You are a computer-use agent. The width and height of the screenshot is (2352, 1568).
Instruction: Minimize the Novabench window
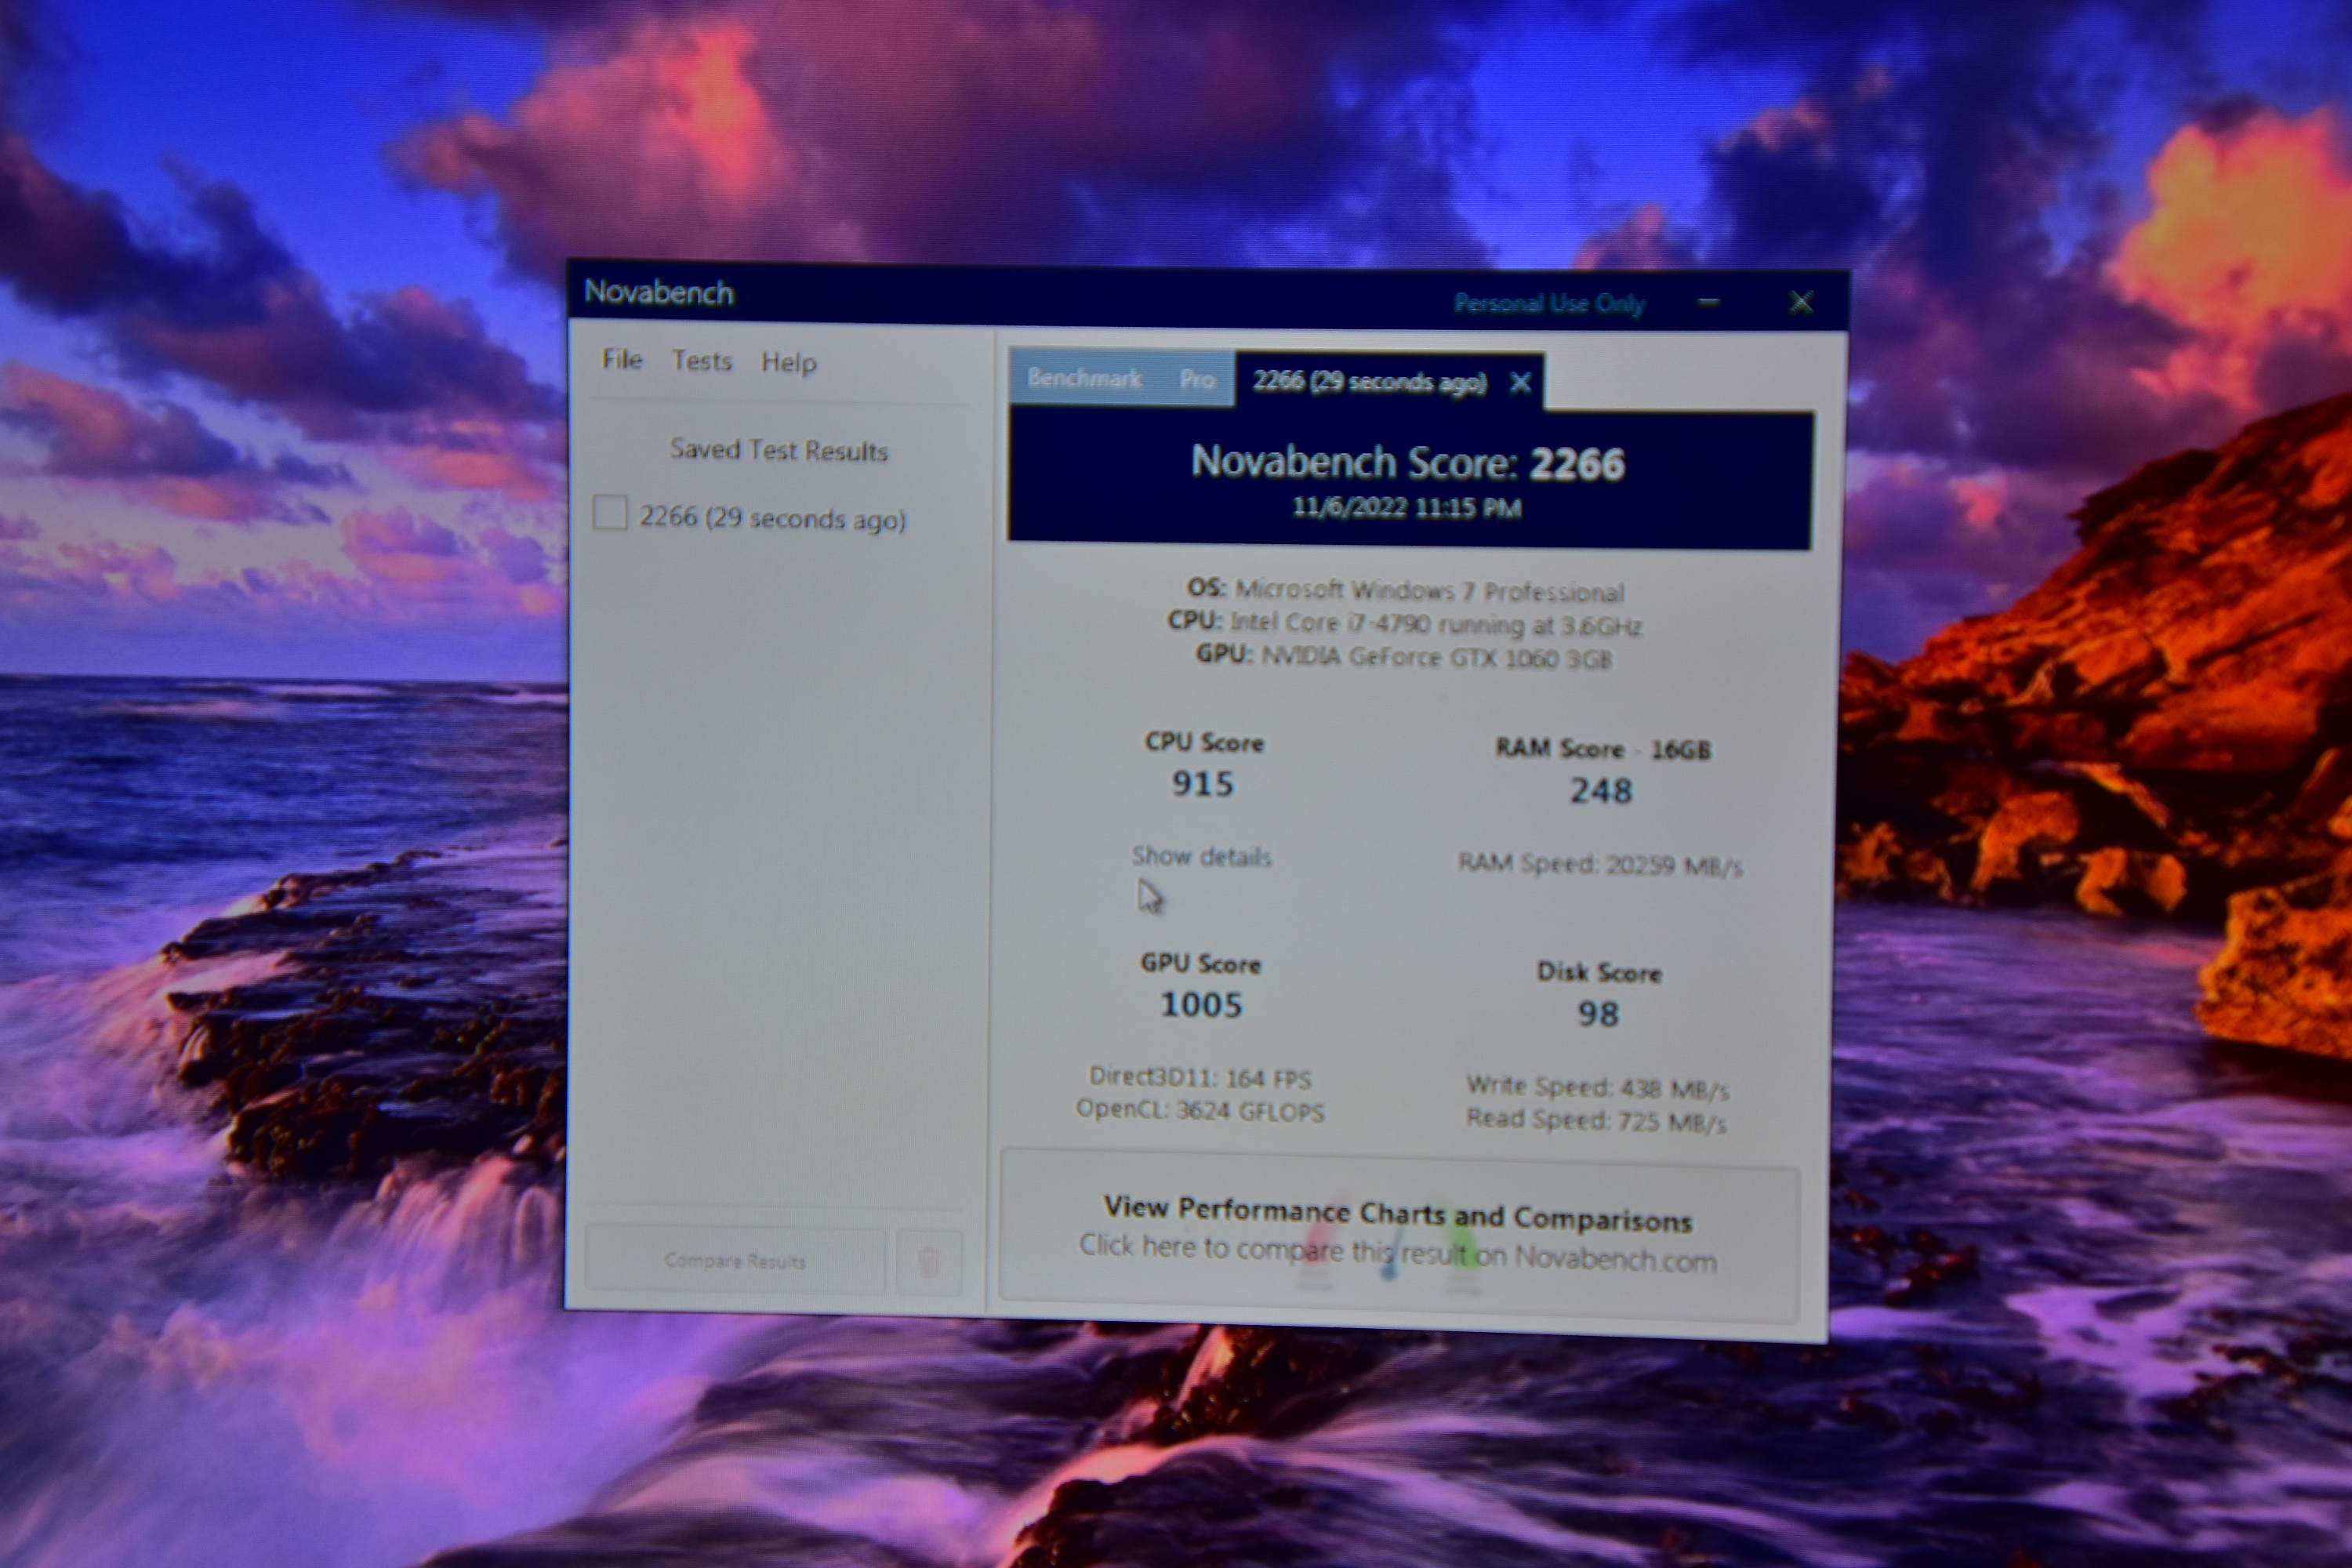(1709, 302)
